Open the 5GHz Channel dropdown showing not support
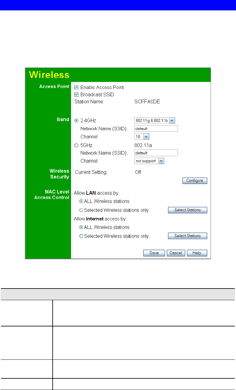Screen dimensions: 236x390 coord(149,161)
